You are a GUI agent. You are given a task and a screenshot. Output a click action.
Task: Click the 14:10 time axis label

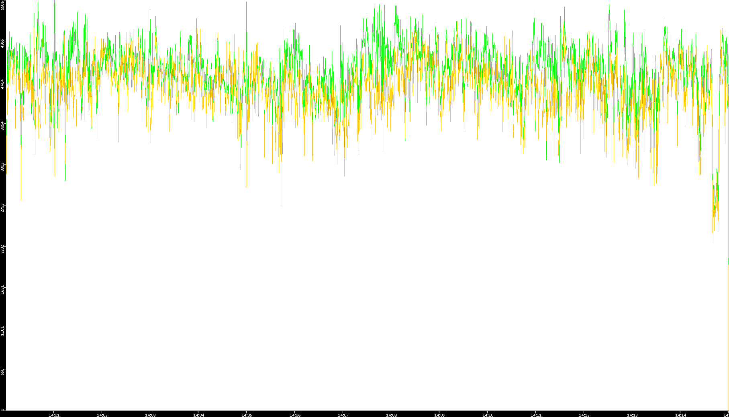pos(488,415)
